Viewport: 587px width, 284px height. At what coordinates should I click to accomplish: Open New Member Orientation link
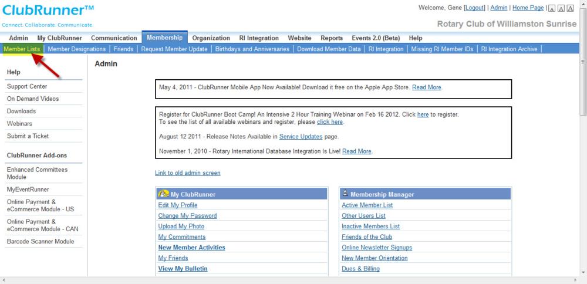(375, 258)
